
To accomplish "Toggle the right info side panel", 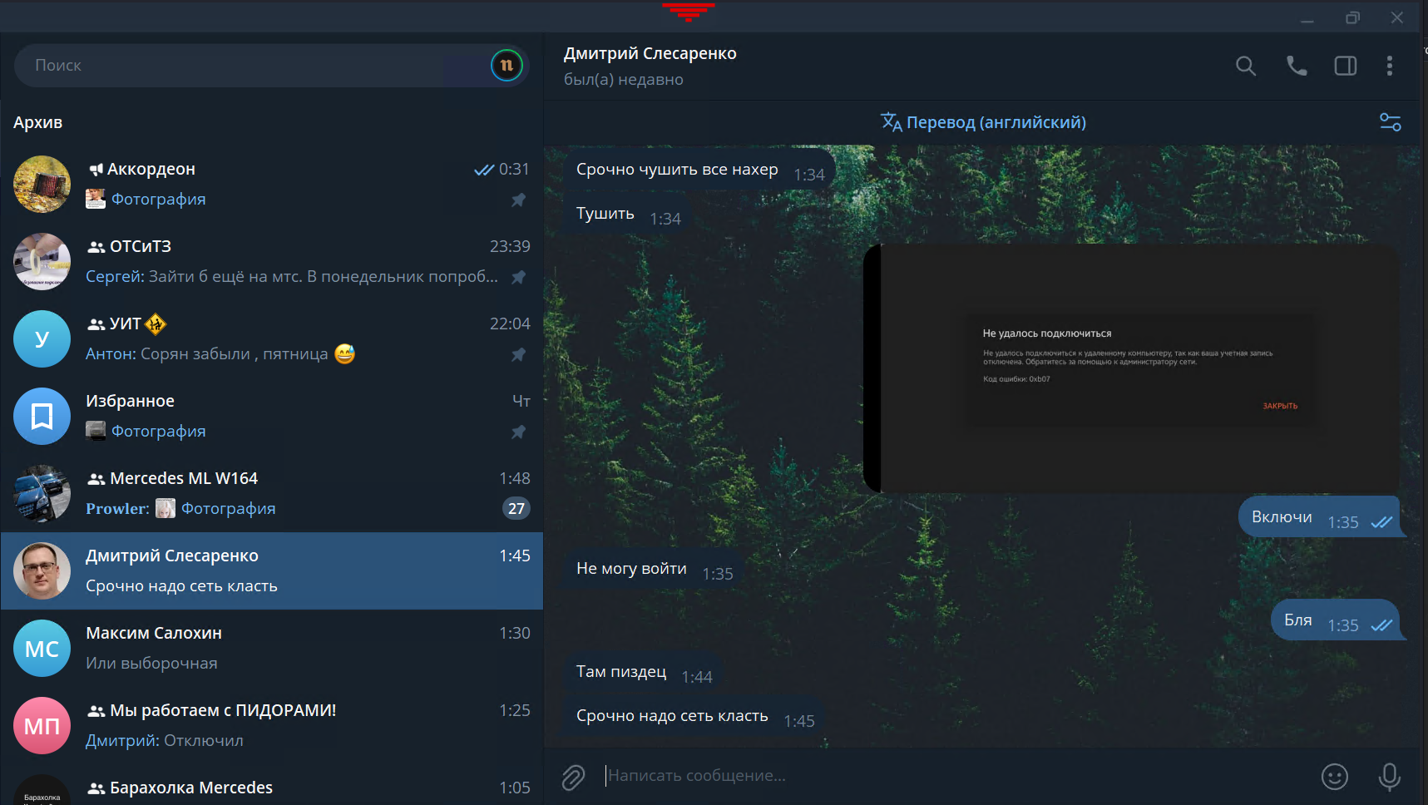I will pyautogui.click(x=1345, y=66).
